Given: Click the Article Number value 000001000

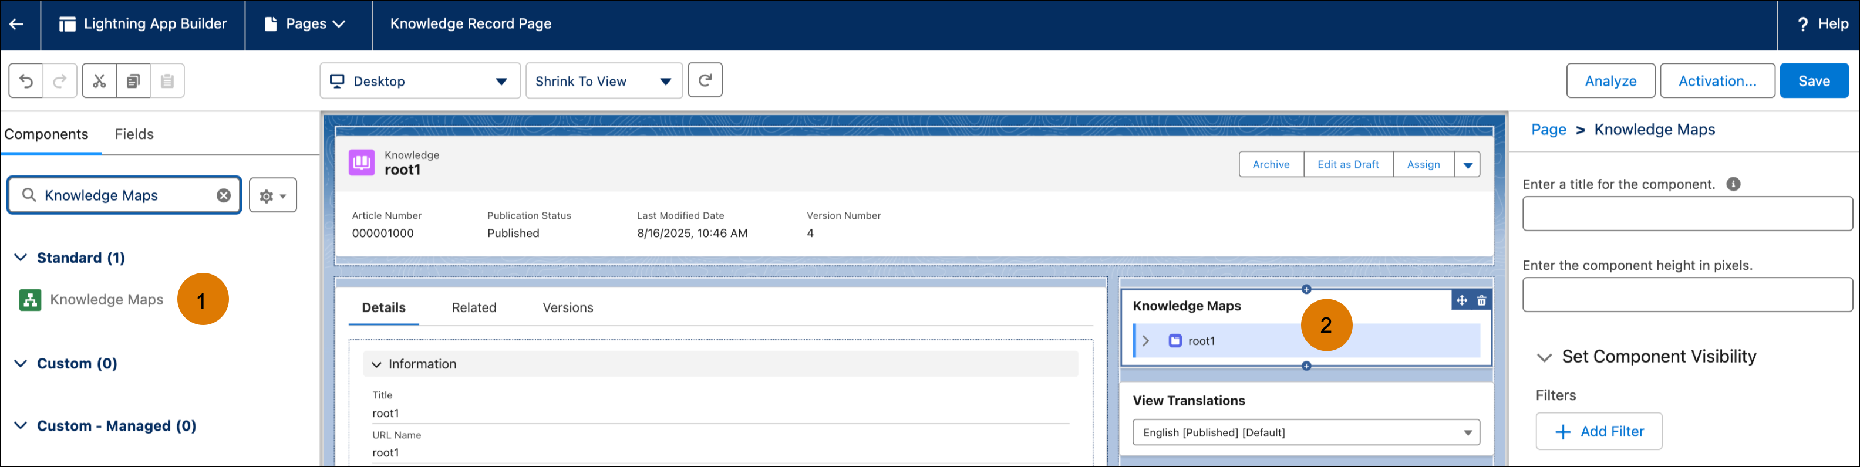Looking at the screenshot, I should tap(383, 233).
